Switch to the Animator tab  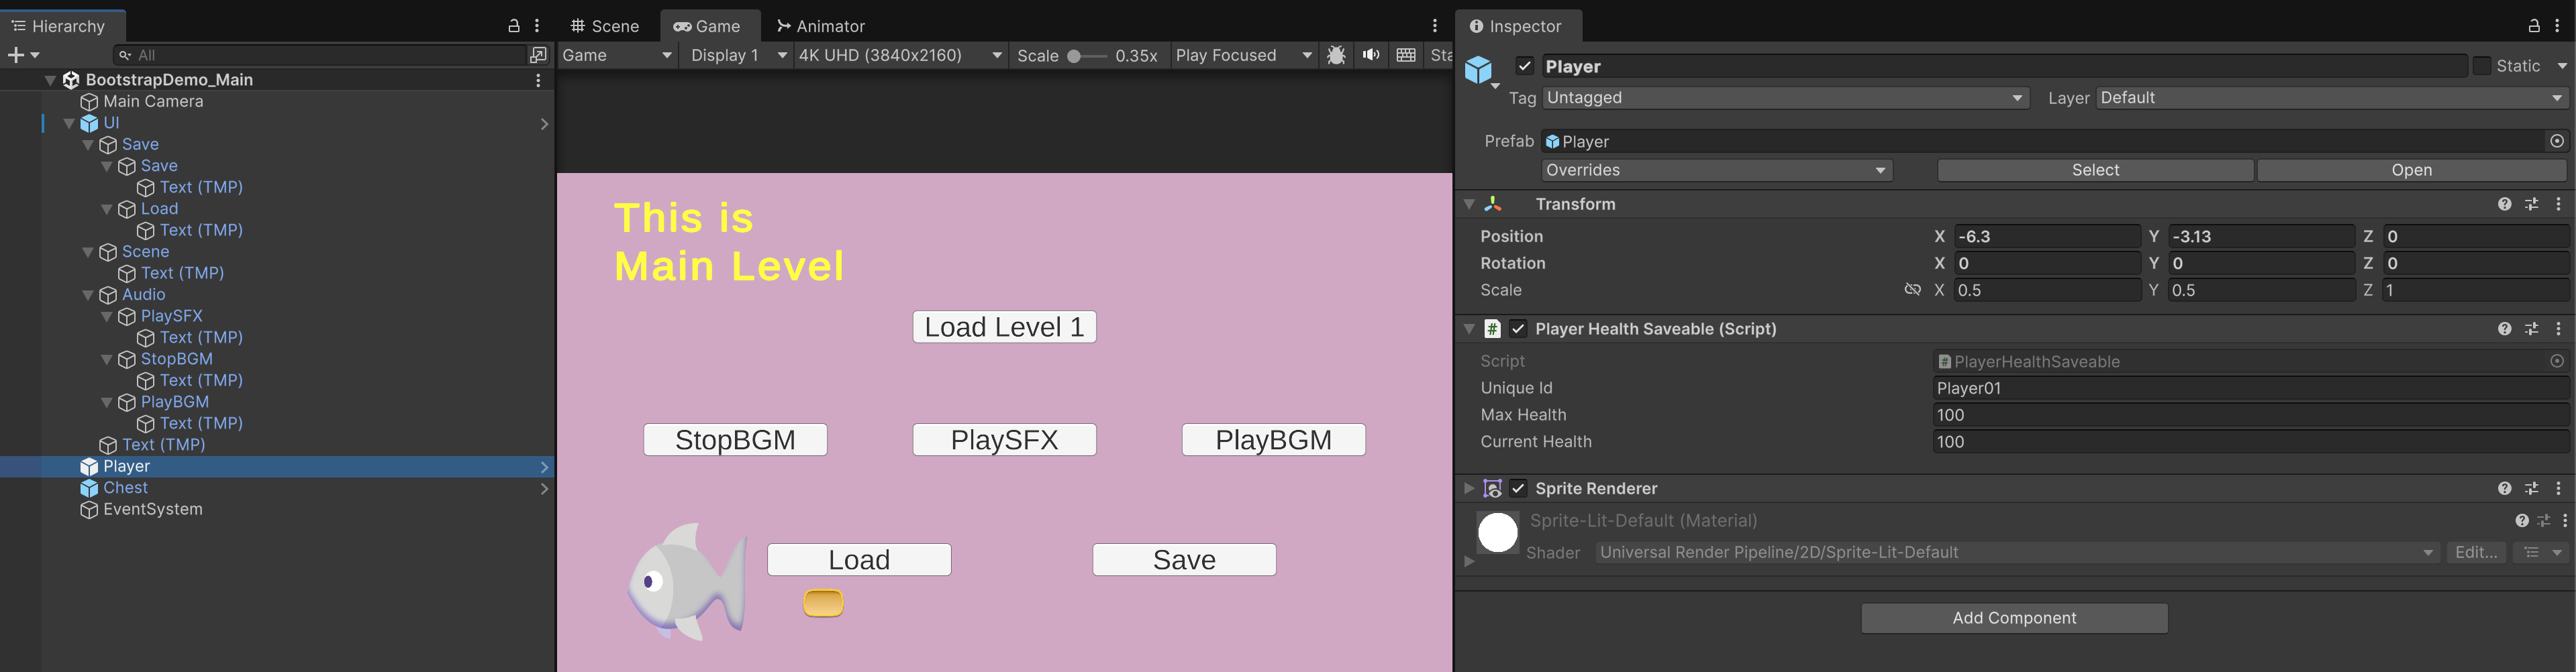[821, 26]
